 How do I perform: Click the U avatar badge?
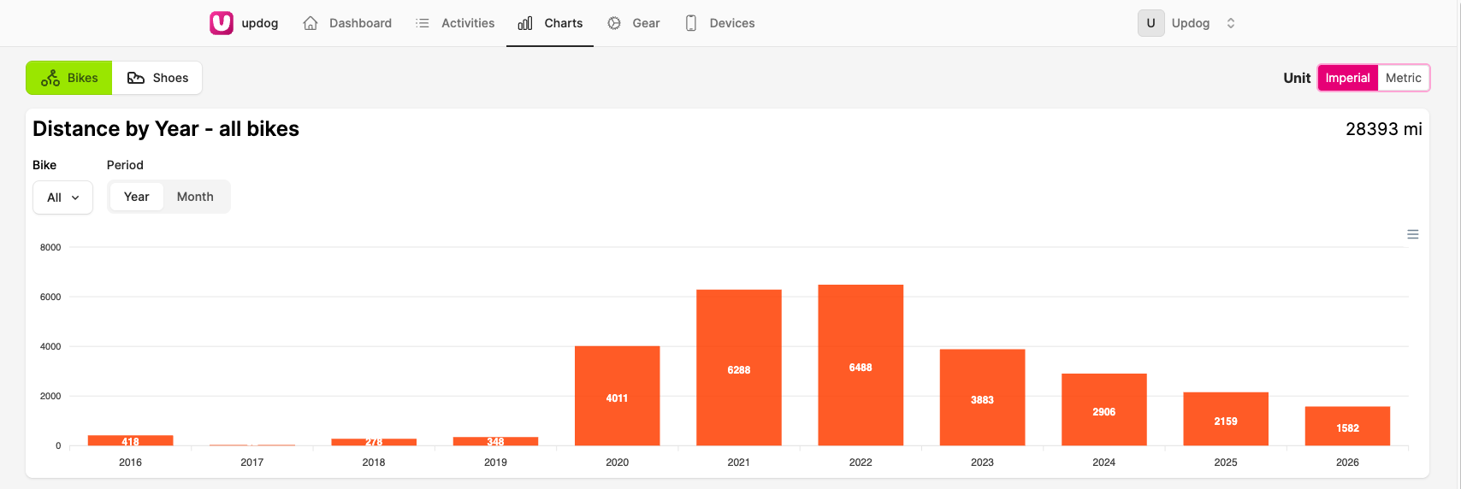point(1151,23)
